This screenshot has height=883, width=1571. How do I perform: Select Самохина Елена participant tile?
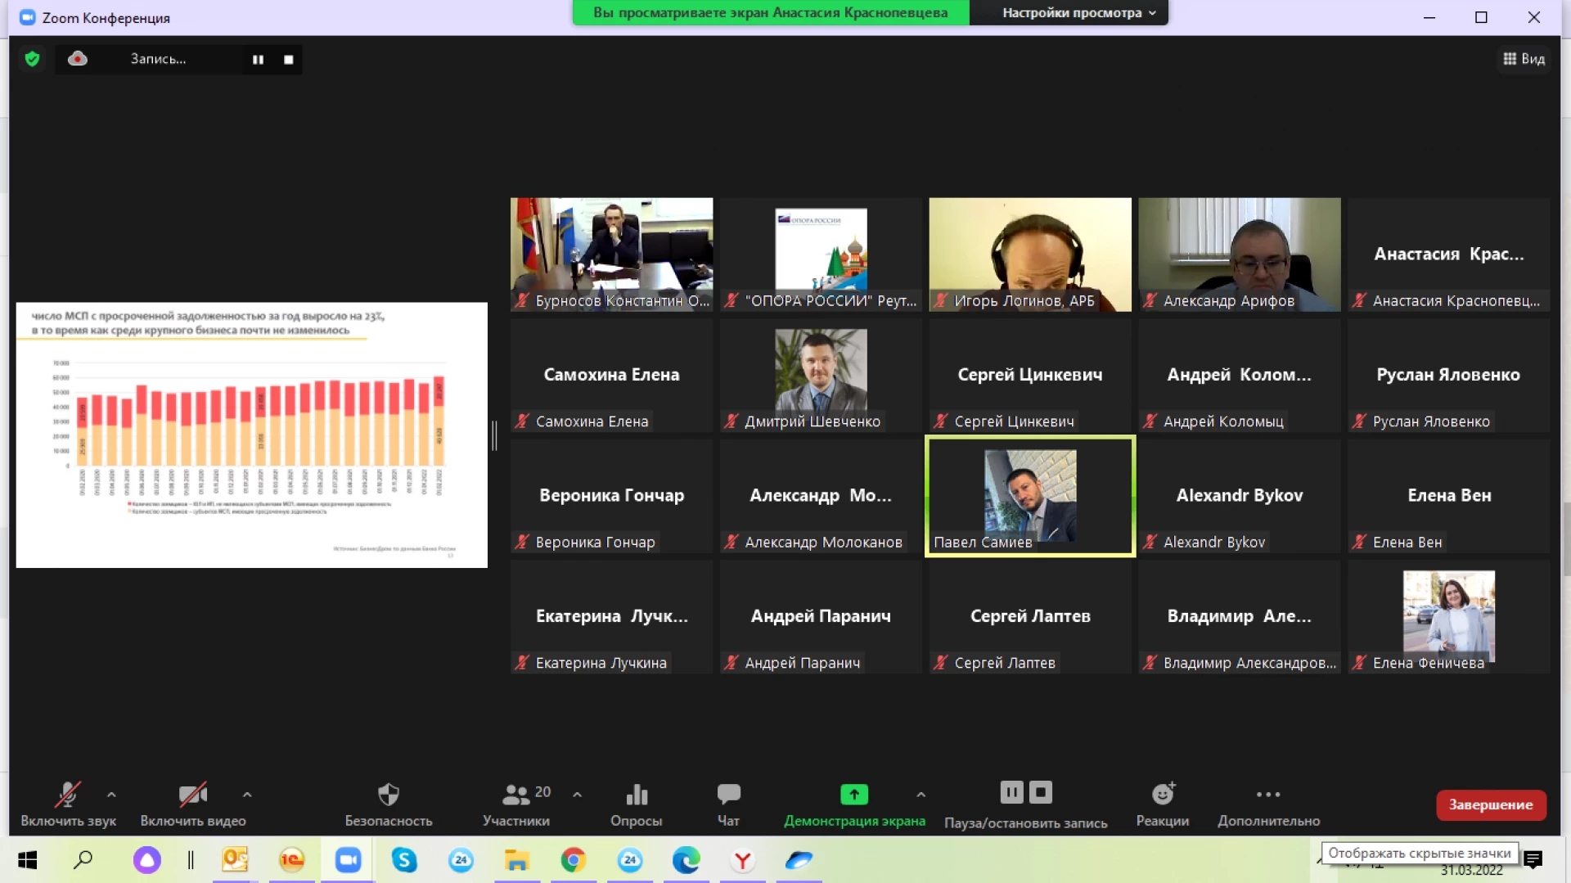(x=611, y=376)
